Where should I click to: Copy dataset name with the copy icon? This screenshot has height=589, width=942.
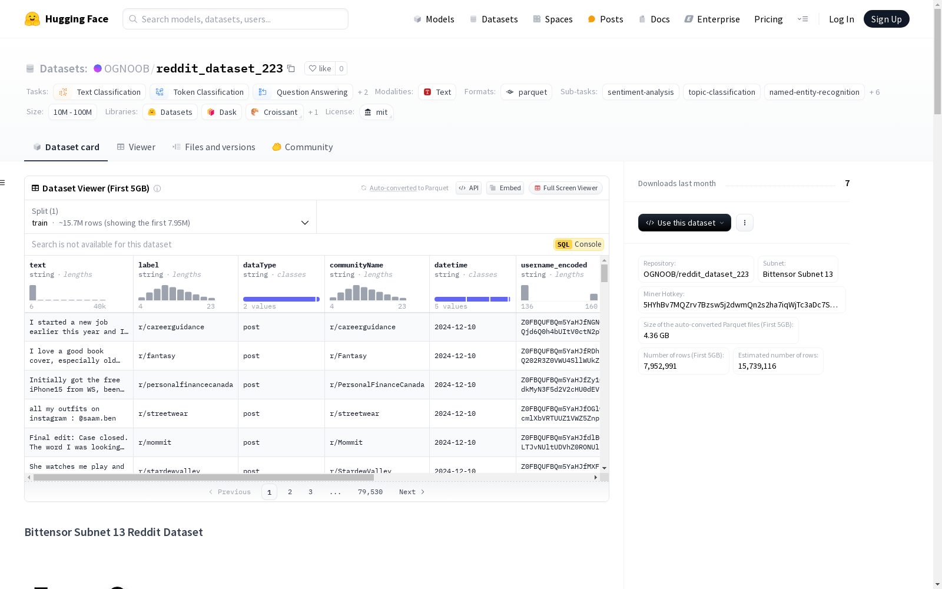coord(291,68)
